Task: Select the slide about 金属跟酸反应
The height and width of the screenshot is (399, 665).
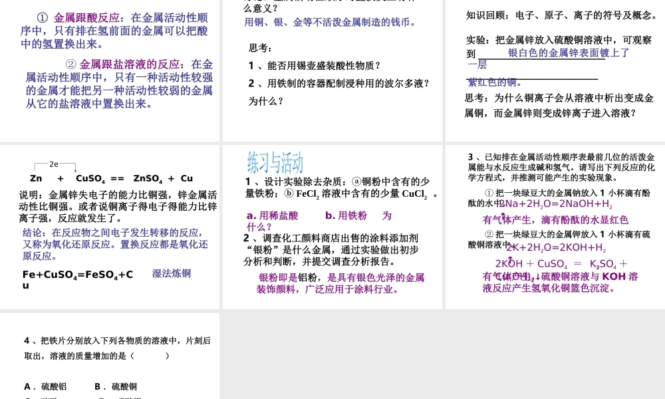Action: tap(110, 70)
